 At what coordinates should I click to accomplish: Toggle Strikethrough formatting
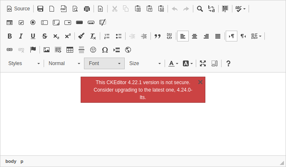[44, 36]
